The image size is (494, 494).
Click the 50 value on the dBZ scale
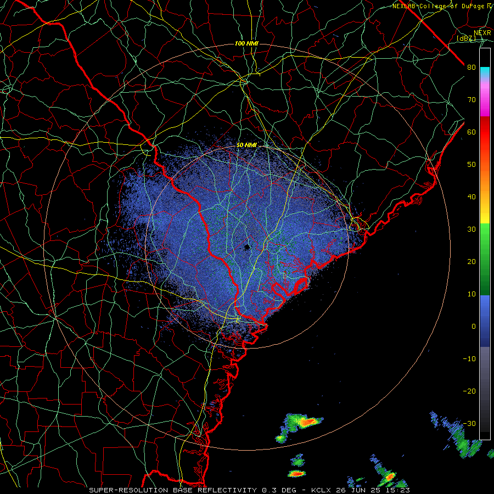pyautogui.click(x=471, y=165)
